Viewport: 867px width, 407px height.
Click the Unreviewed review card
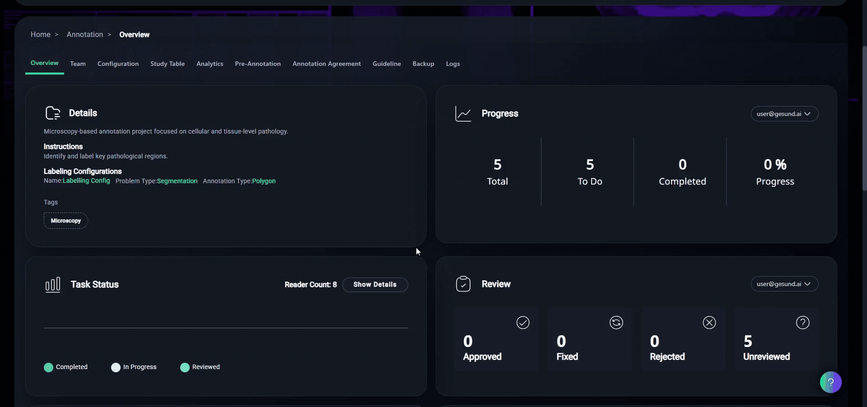coord(776,339)
